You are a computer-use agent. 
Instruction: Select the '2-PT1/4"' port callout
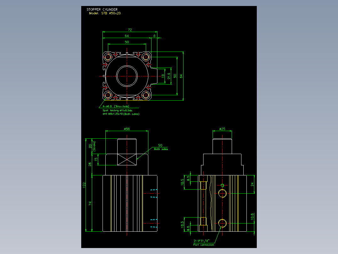[202, 241]
